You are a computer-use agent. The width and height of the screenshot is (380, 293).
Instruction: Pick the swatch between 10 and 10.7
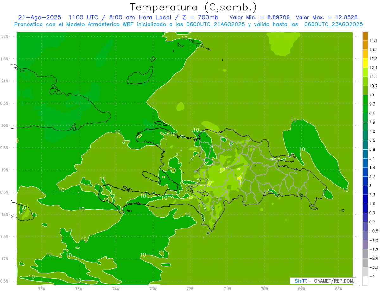[x=365, y=90]
